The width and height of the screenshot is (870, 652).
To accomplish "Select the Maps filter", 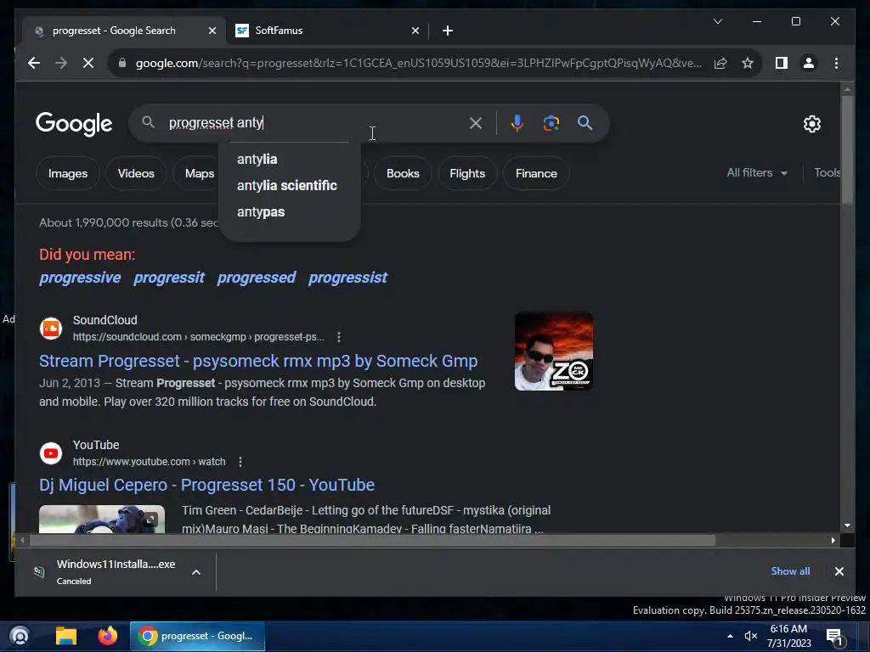I will [199, 173].
